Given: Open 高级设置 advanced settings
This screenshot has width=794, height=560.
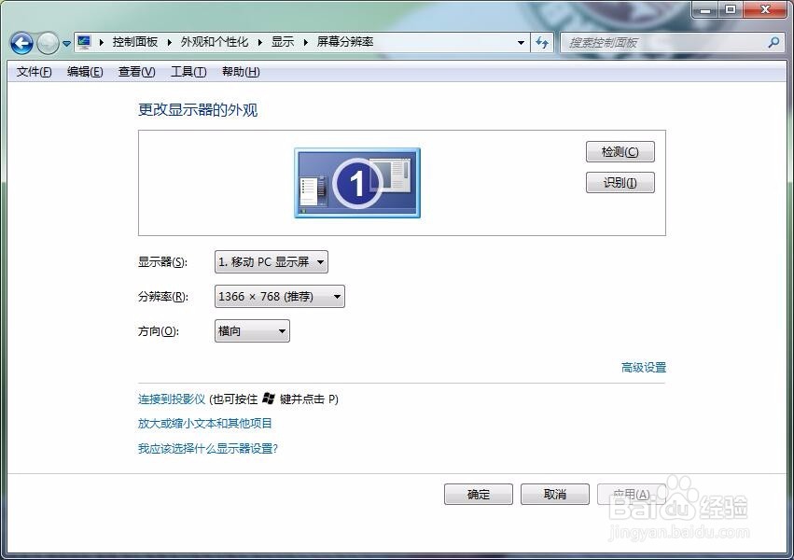Looking at the screenshot, I should click(x=644, y=368).
